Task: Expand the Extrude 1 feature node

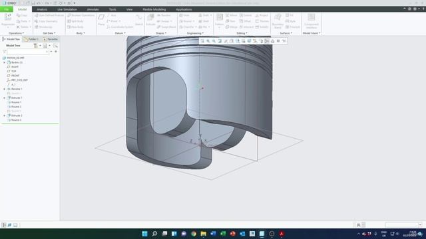Action: click(5, 98)
